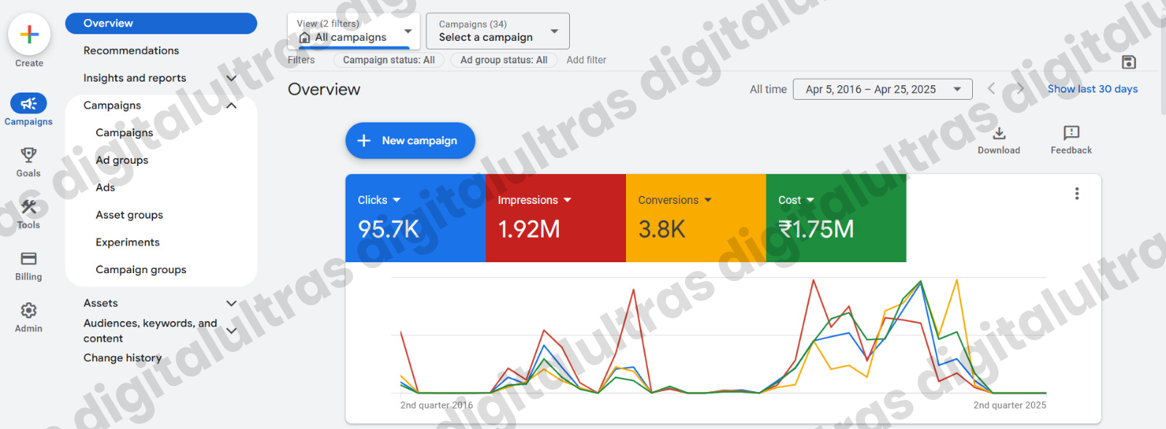Image resolution: width=1166 pixels, height=429 pixels.
Task: Click the blue 95.7K clicks value
Action: [x=388, y=229]
